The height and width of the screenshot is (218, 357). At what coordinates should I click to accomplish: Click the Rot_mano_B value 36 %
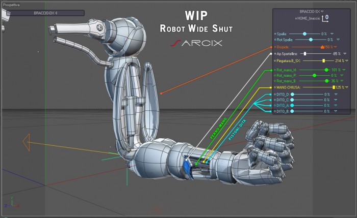pyautogui.click(x=335, y=81)
